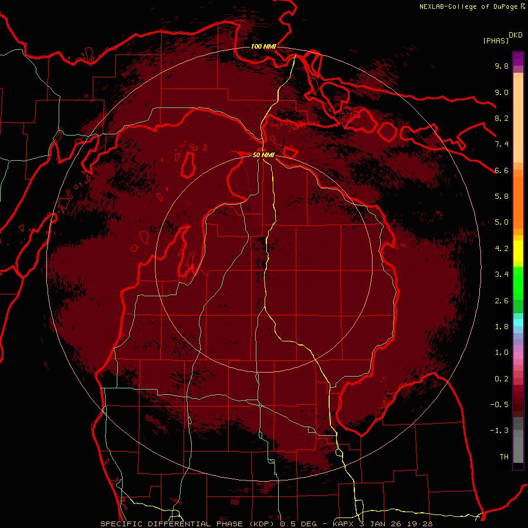Click the "KAPX 3 JAN 26 19:28" timestamp text
Viewport: 528px width, 528px height.
[x=383, y=524]
